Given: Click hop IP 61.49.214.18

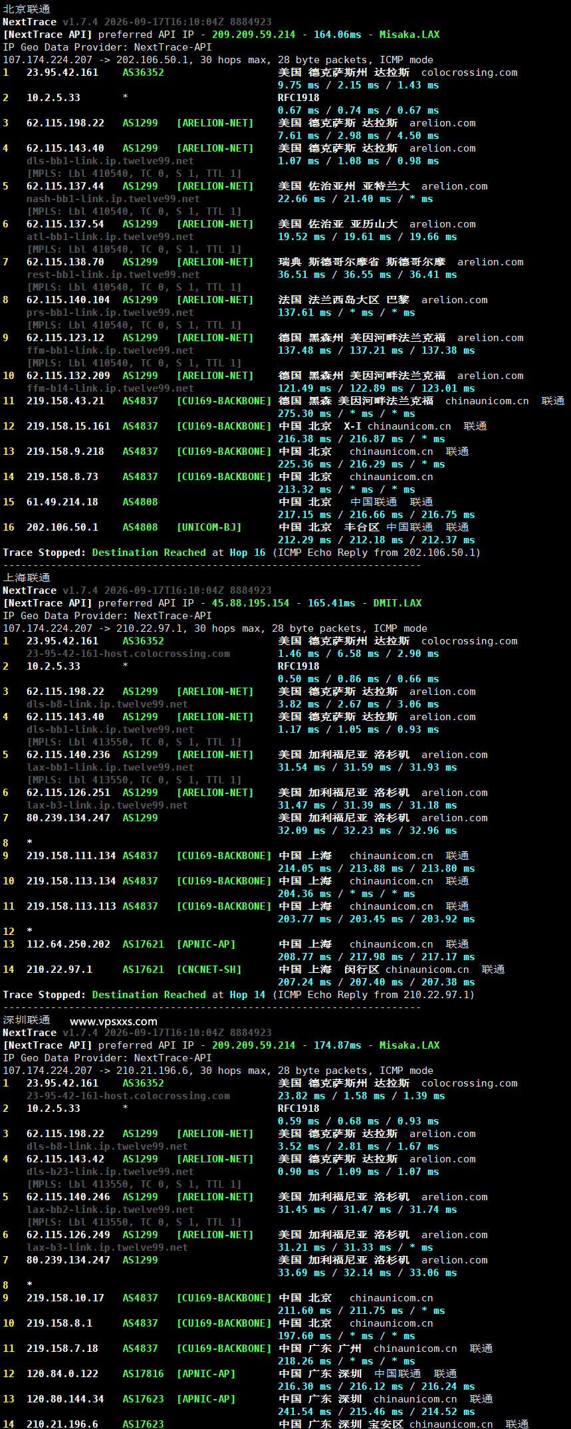Looking at the screenshot, I should pos(62,502).
